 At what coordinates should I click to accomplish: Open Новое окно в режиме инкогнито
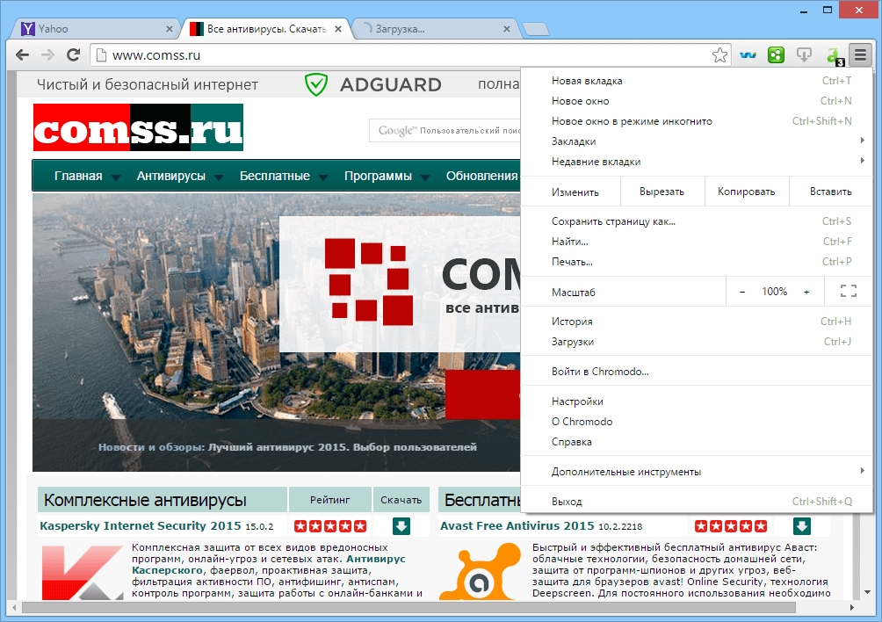pos(698,121)
